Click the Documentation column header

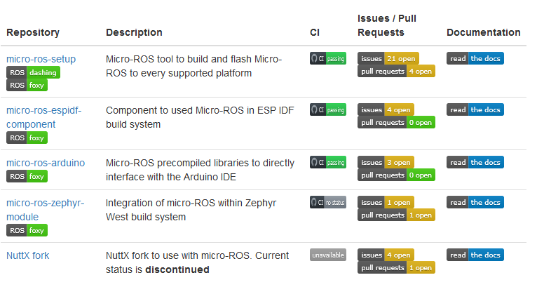483,32
